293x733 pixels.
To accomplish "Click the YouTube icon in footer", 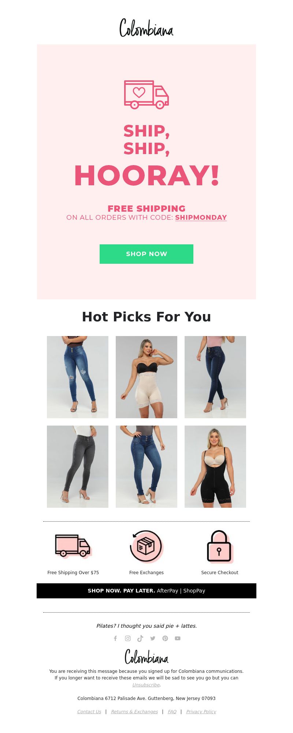I will pos(178,638).
